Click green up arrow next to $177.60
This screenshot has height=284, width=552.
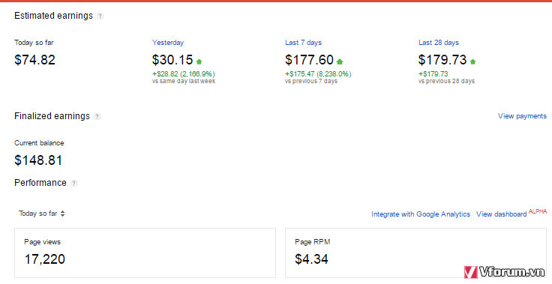339,61
